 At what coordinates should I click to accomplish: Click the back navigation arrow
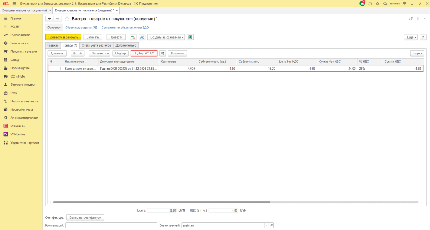(x=50, y=19)
